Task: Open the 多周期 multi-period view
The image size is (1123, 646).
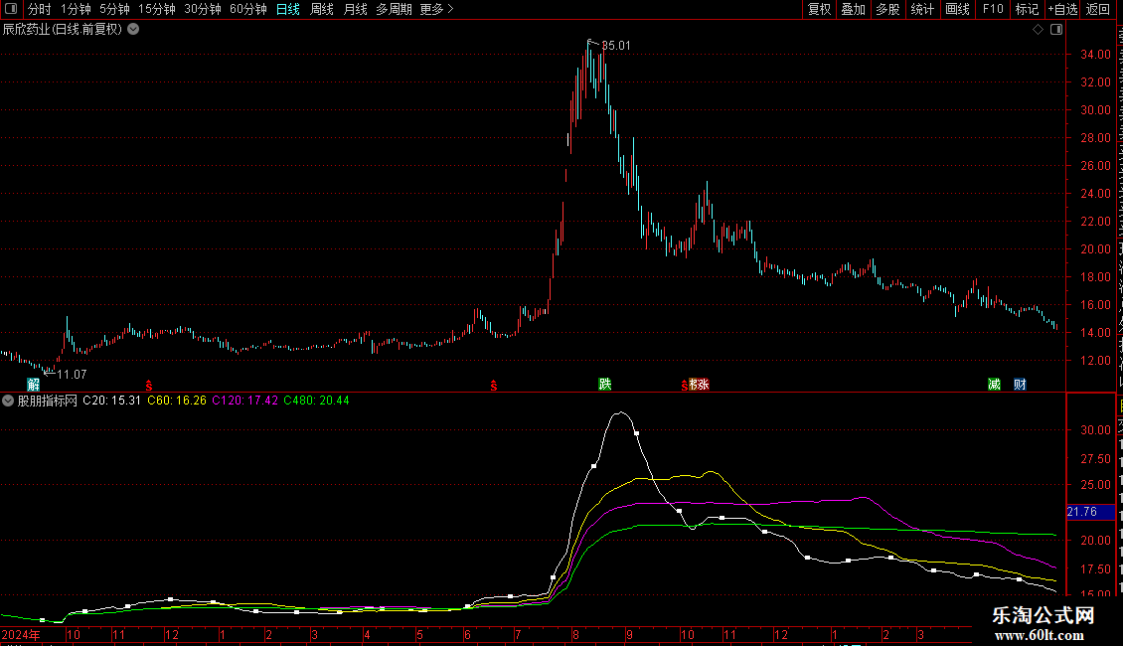Action: coord(394,9)
